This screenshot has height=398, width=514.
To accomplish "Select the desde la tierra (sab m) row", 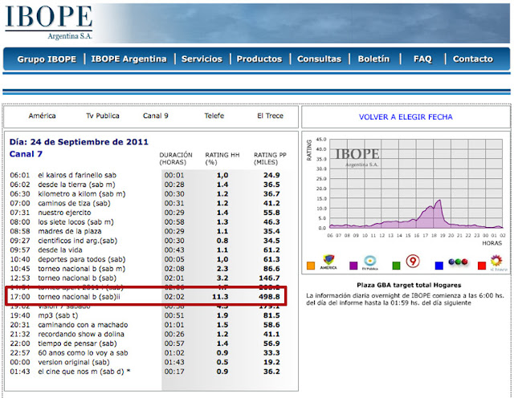I will (x=145, y=185).
